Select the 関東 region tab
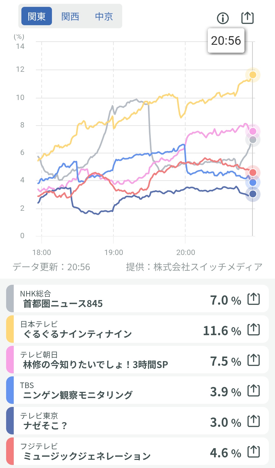Screen dimensions: 275x468 37,16
